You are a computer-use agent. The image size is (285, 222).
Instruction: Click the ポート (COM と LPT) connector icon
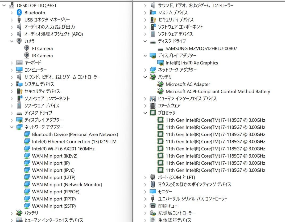[153, 177]
